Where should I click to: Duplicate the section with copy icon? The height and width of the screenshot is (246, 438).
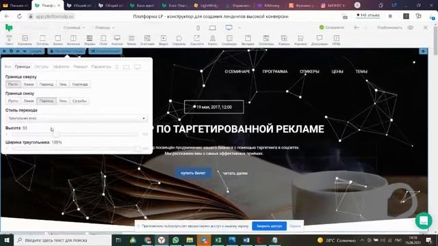(11, 51)
